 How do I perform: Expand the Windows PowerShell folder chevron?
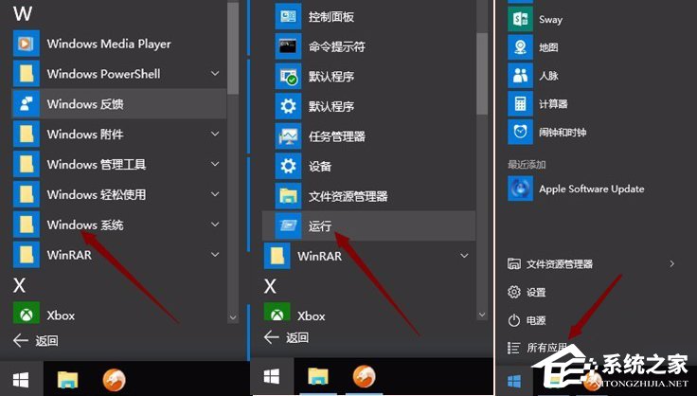[x=215, y=73]
